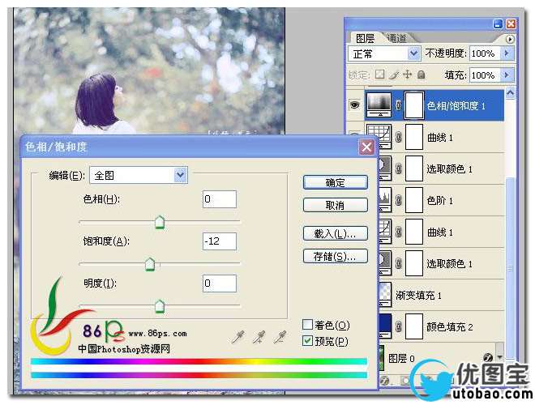
Task: Click the 色相/饱和度 1 link icon
Action: pos(398,105)
